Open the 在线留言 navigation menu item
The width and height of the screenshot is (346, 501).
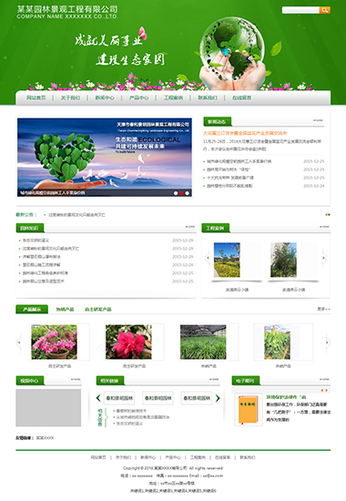pyautogui.click(x=241, y=97)
